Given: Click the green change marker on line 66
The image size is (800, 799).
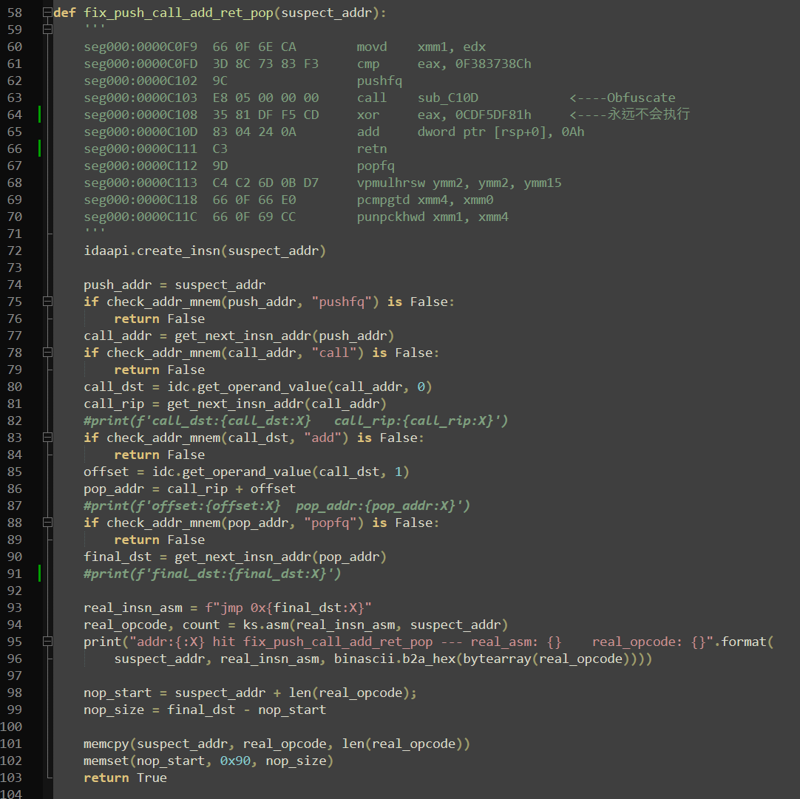Looking at the screenshot, I should click(x=39, y=149).
